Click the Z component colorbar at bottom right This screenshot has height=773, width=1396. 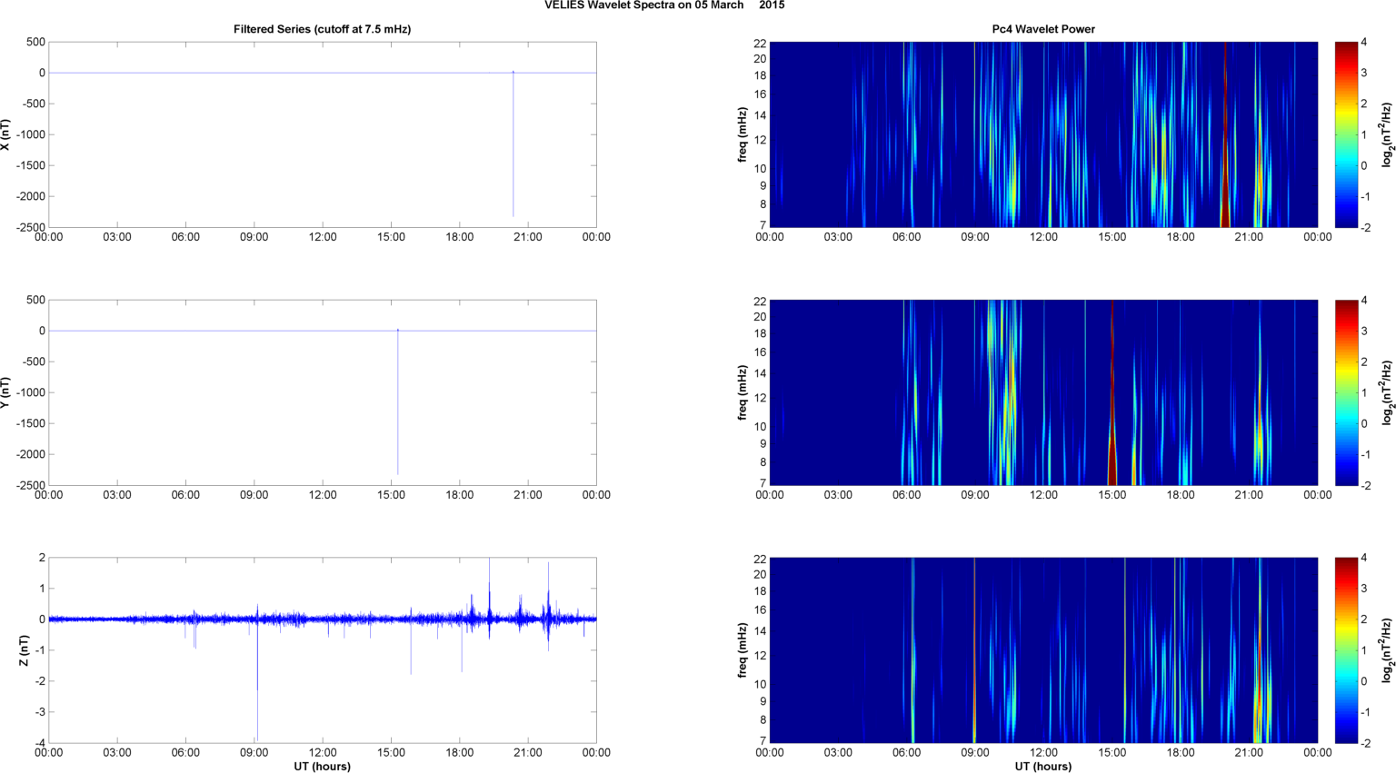click(x=1346, y=650)
